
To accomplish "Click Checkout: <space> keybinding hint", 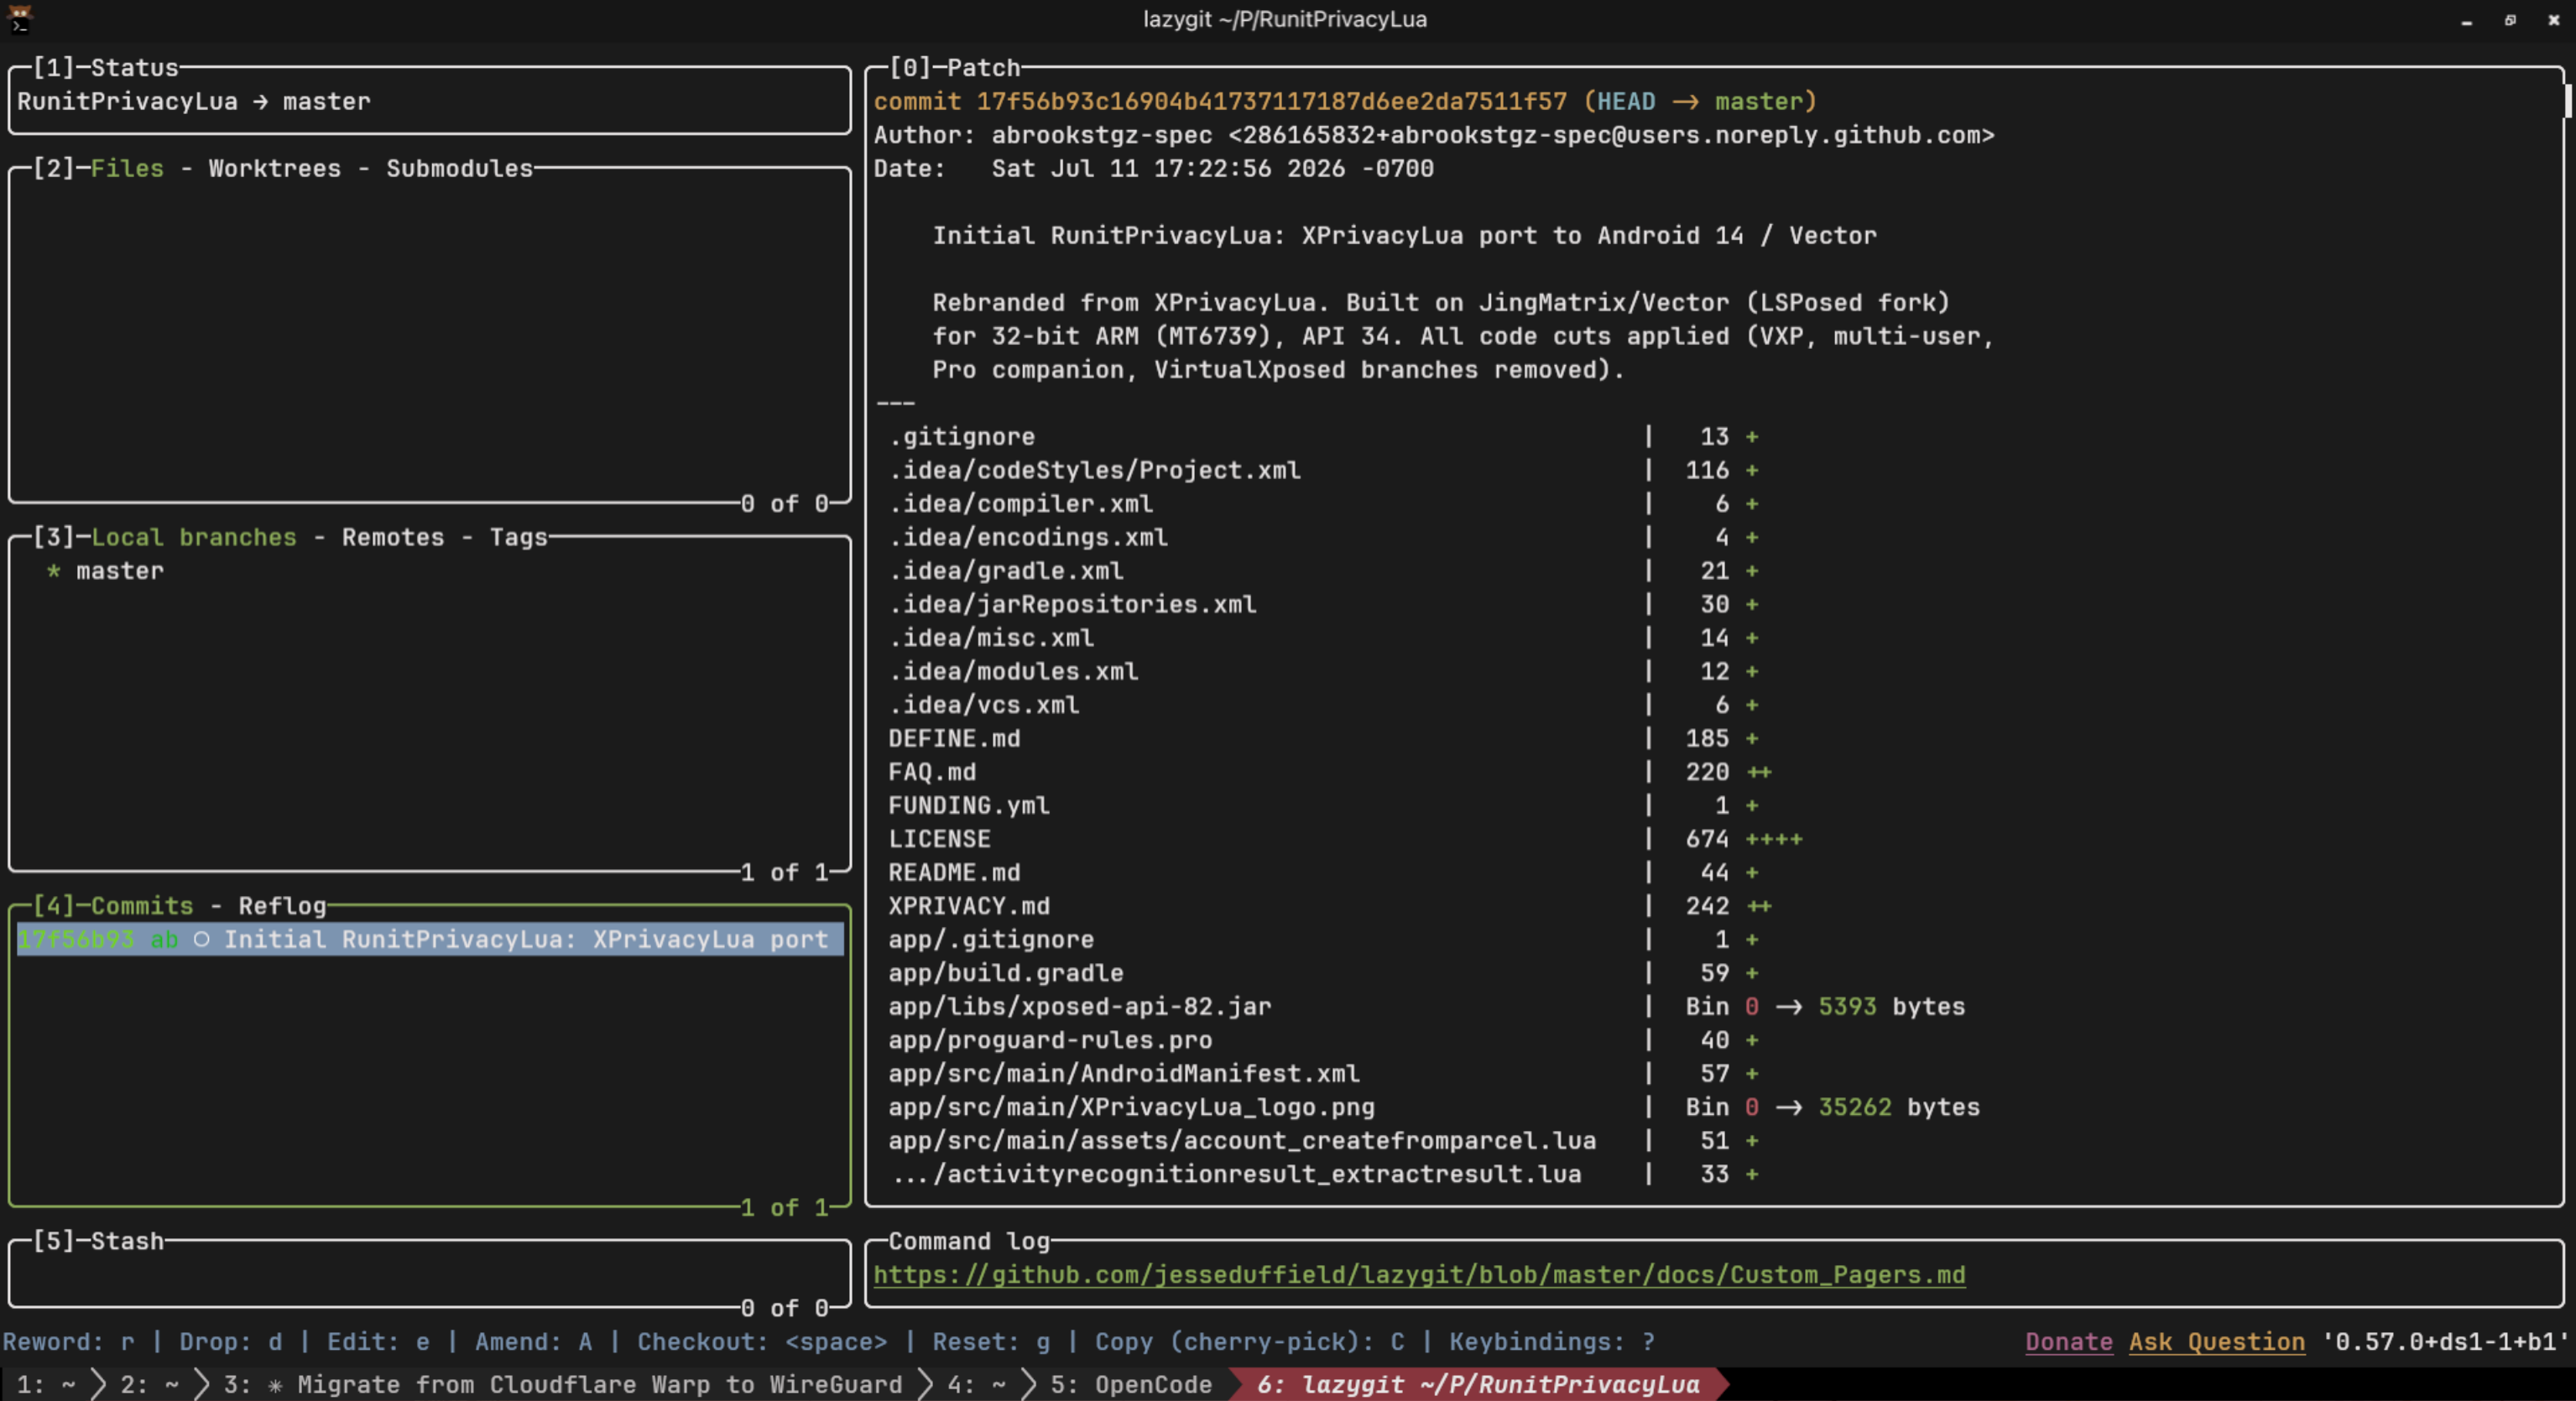I will pyautogui.click(x=762, y=1342).
